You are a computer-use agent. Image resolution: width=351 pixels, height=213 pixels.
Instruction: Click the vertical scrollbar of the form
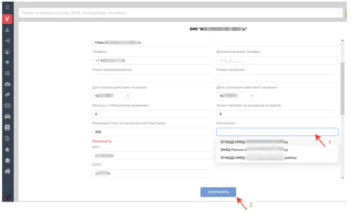click(x=343, y=90)
